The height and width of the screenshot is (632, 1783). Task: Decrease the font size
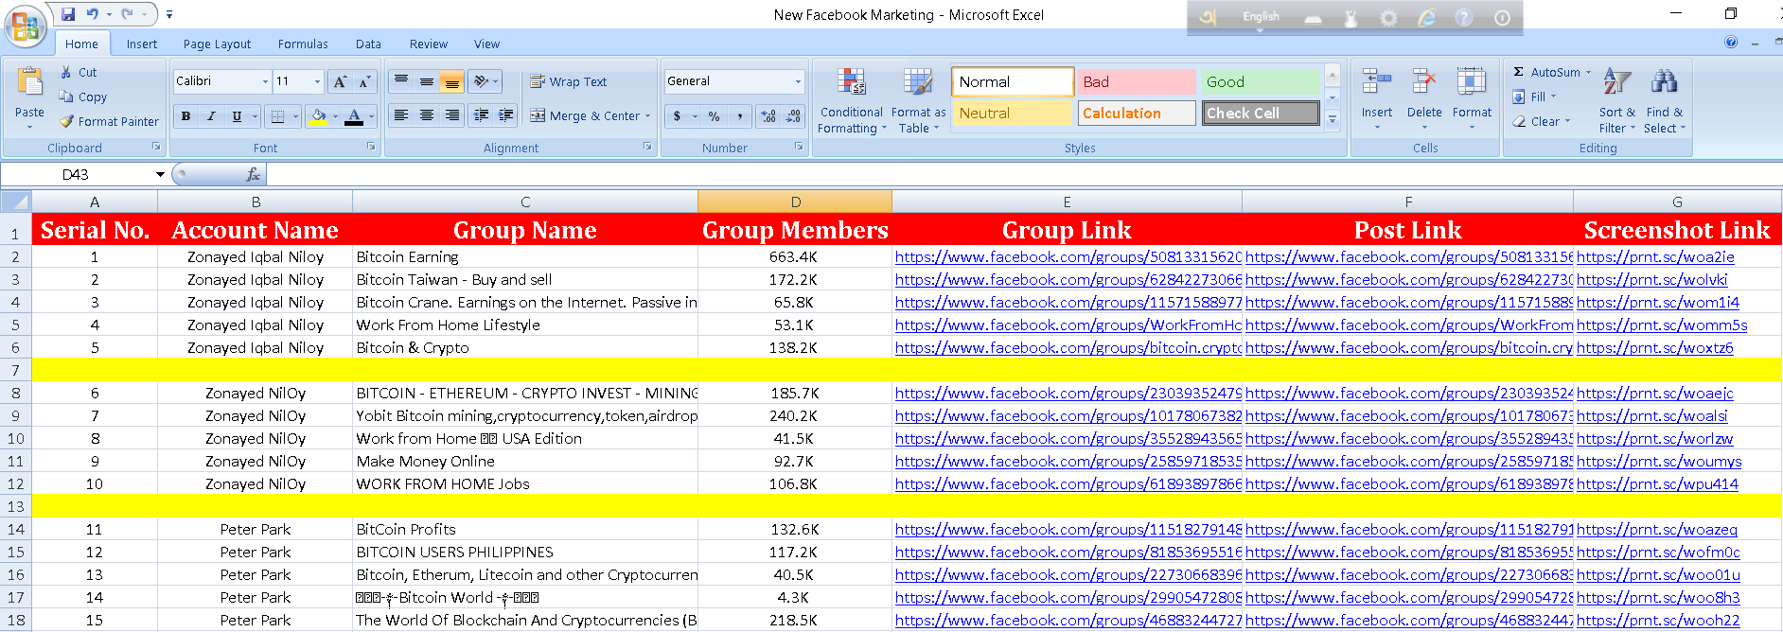pyautogui.click(x=364, y=81)
